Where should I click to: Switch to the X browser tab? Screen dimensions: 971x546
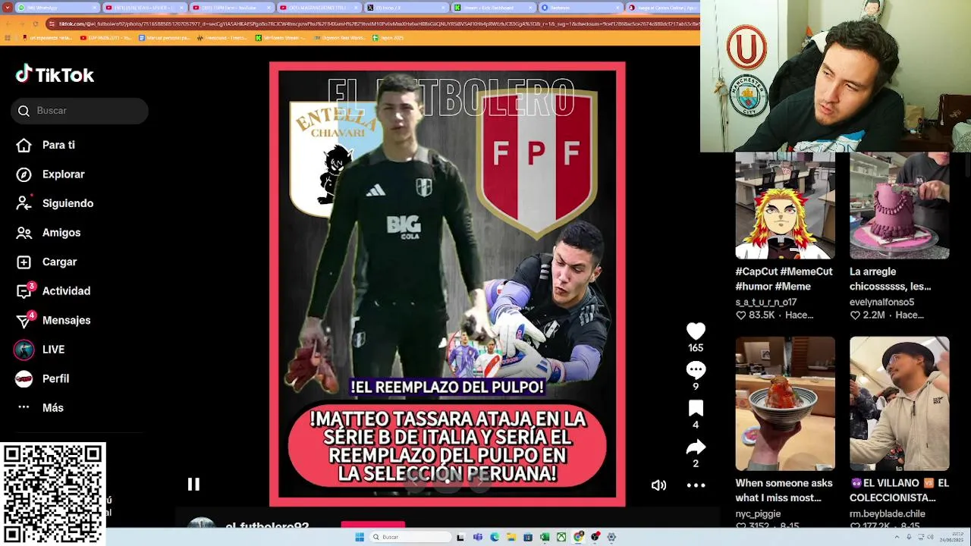pyautogui.click(x=406, y=8)
